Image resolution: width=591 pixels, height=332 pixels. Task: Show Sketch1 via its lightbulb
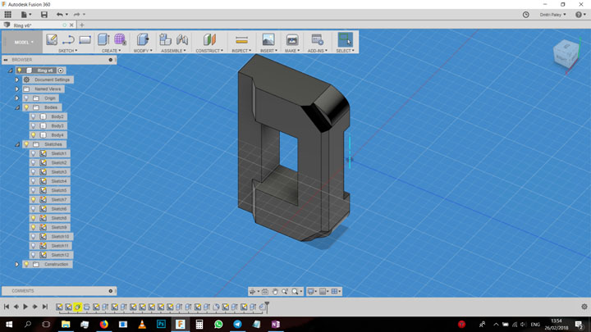(34, 153)
